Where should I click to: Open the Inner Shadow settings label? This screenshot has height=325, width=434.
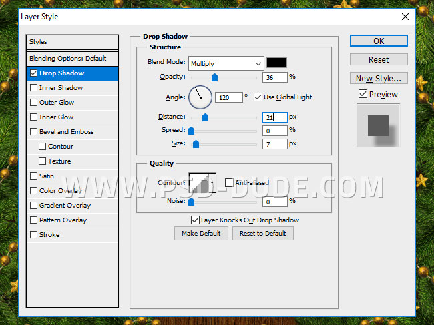(61, 88)
